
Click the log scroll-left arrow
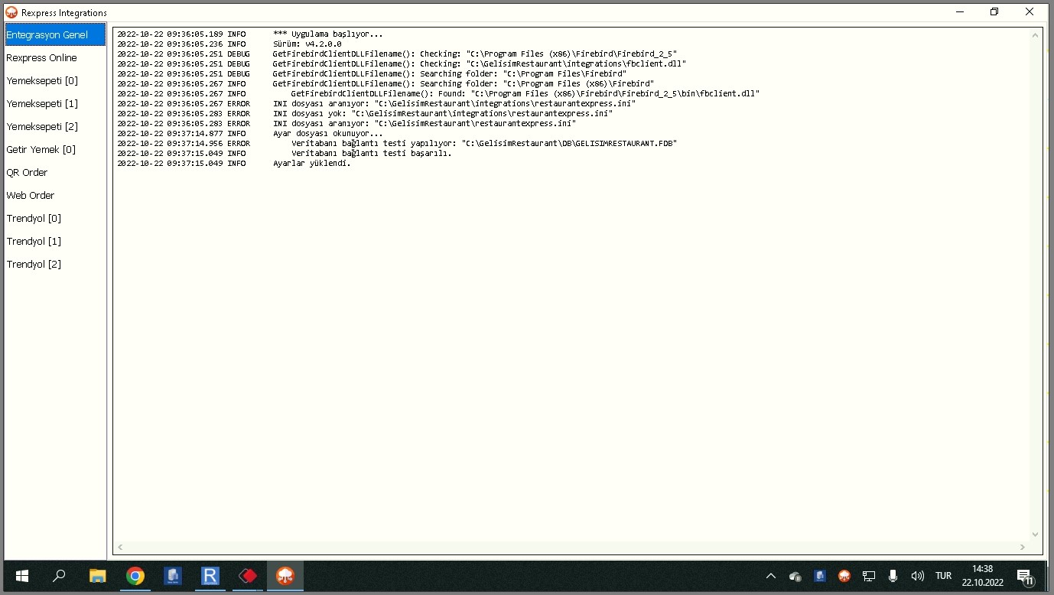[120, 548]
